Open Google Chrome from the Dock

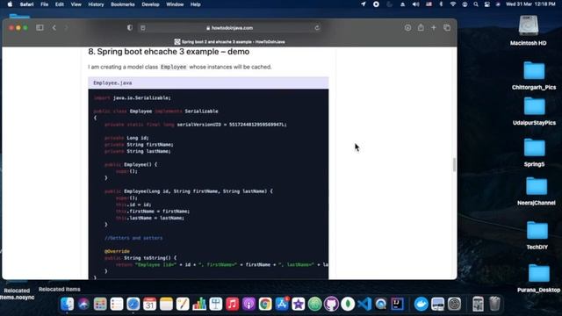pos(265,304)
